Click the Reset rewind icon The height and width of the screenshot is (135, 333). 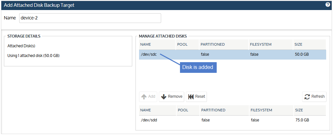coord(191,97)
